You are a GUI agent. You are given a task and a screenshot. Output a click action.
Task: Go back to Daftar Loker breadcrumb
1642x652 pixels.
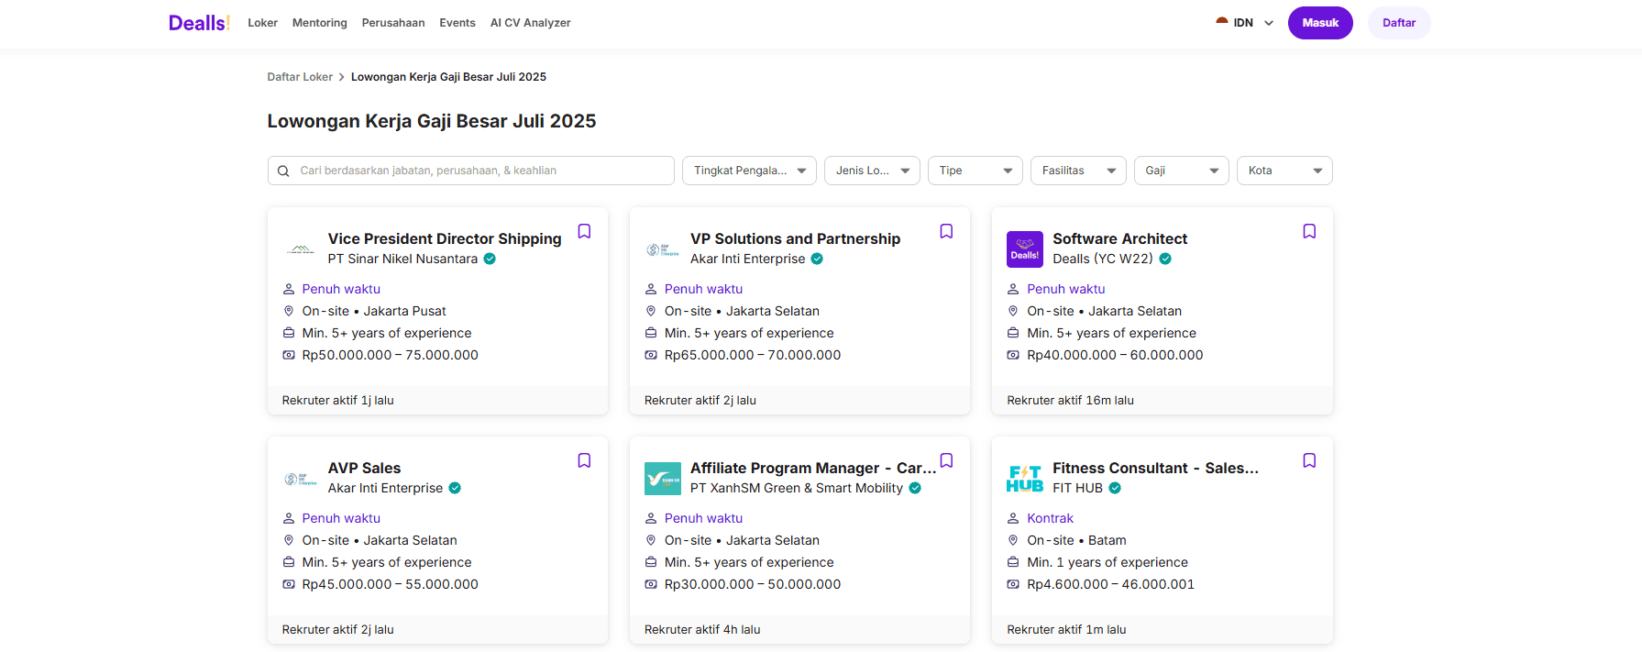300,77
